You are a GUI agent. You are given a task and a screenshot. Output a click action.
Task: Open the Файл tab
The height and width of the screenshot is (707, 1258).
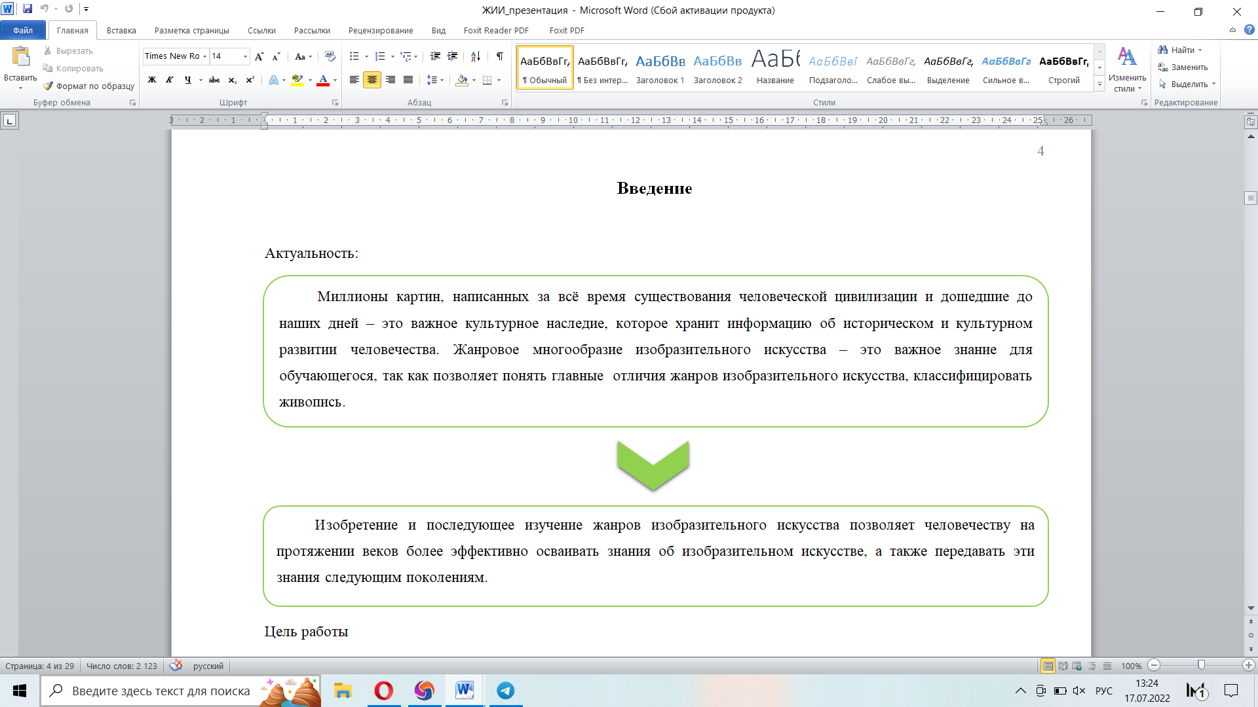23,30
